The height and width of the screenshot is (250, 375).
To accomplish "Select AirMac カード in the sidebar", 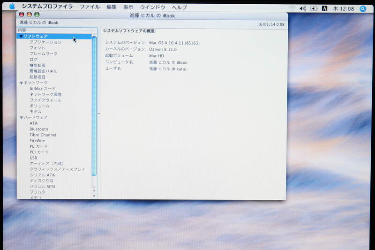I will point(42,89).
